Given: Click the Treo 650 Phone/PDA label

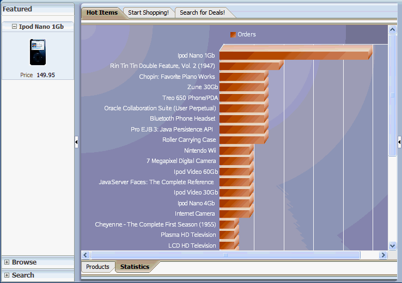Looking at the screenshot, I should click(x=190, y=98).
